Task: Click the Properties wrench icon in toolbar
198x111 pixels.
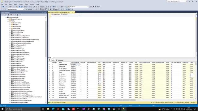Action: (93, 7)
